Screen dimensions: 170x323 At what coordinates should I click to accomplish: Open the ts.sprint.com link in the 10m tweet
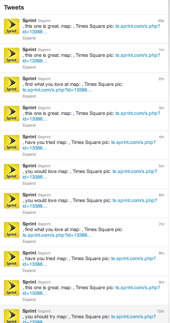pos(89,319)
